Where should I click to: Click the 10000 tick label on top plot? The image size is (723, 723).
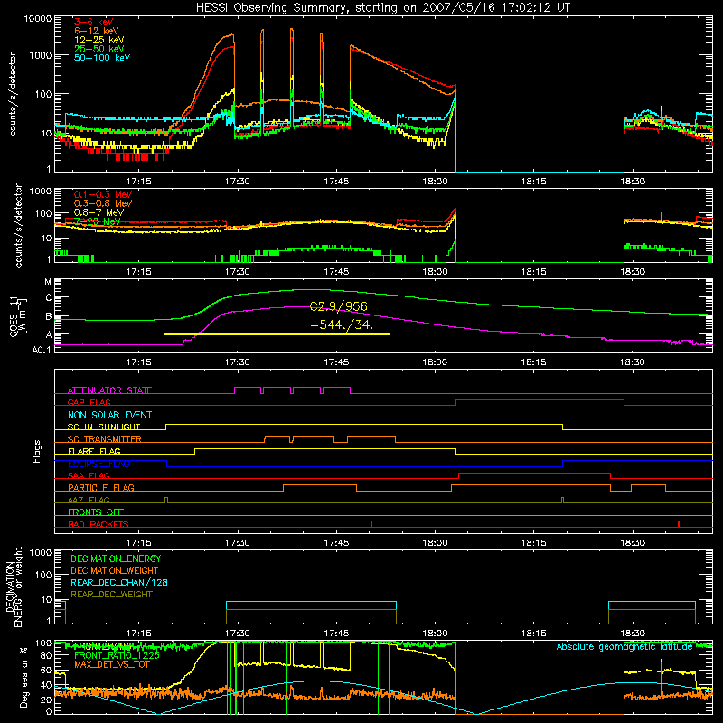pos(38,19)
